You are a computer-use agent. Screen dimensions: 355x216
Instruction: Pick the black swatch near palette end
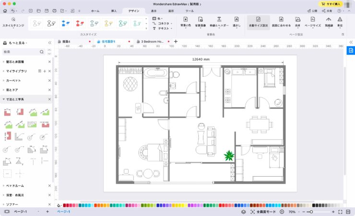[x=314, y=205]
